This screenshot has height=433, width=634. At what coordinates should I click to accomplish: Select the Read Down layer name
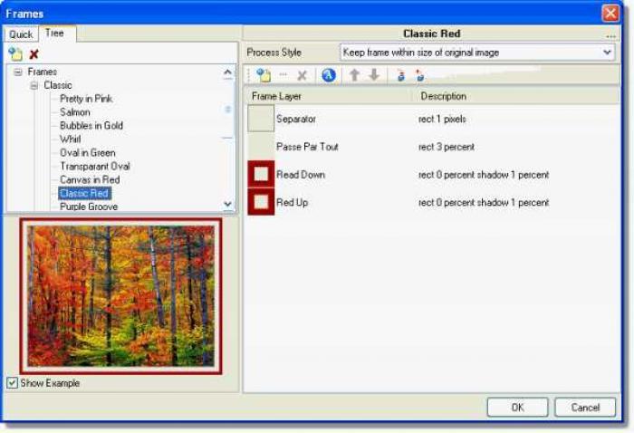click(301, 175)
